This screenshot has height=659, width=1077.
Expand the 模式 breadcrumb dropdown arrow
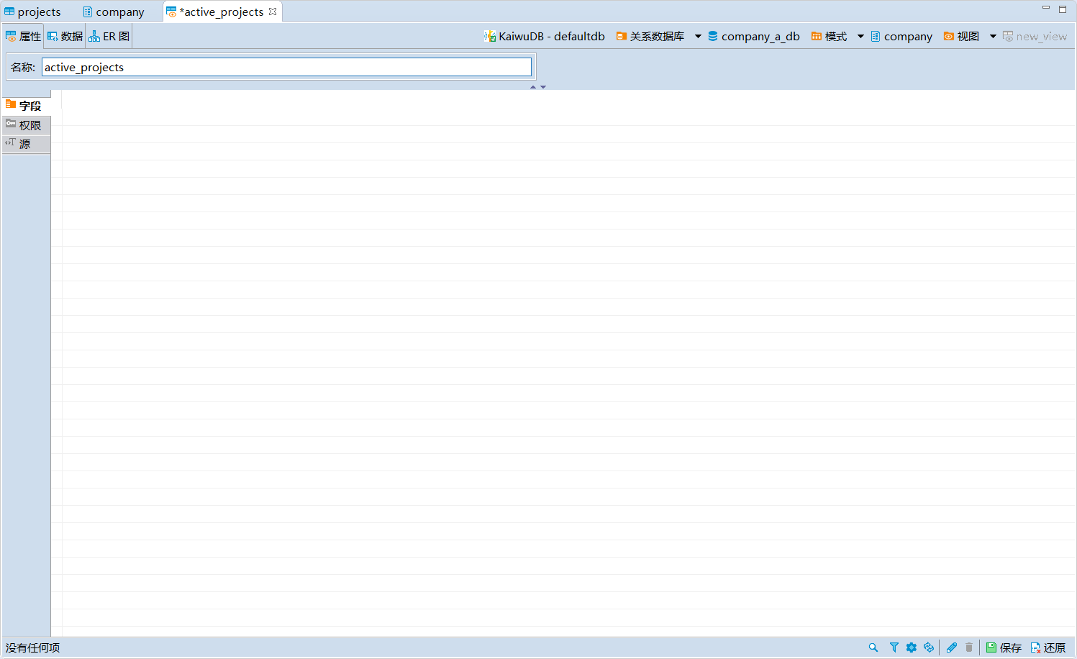pos(860,37)
